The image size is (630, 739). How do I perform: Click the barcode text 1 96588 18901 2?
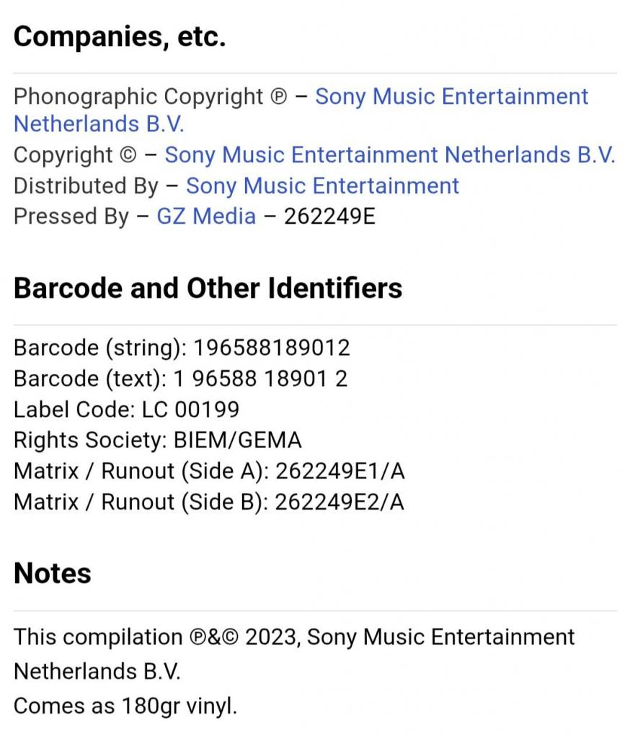coord(260,378)
